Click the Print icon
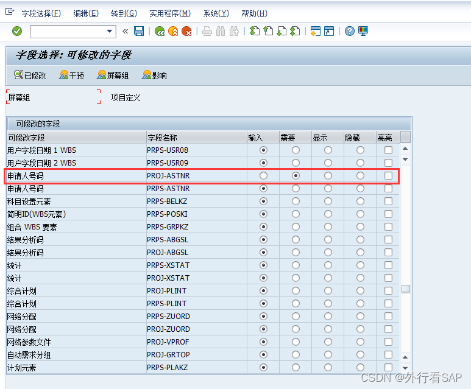This screenshot has height=389, width=471. 207,31
